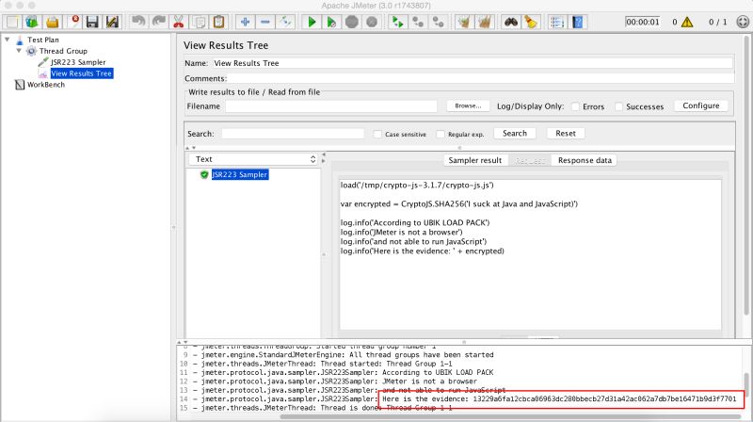Click the results panel vertical scrollbar
The width and height of the screenshot is (753, 422).
[x=747, y=175]
